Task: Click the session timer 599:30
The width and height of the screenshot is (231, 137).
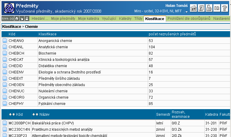Action: [x=7, y=19]
